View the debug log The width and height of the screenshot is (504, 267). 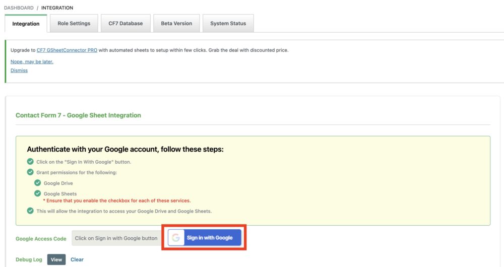click(56, 259)
